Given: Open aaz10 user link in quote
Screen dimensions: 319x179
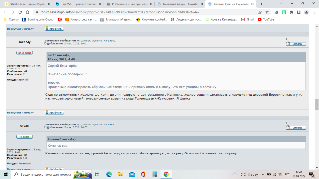Looking at the screenshot, I should (x=52, y=55).
